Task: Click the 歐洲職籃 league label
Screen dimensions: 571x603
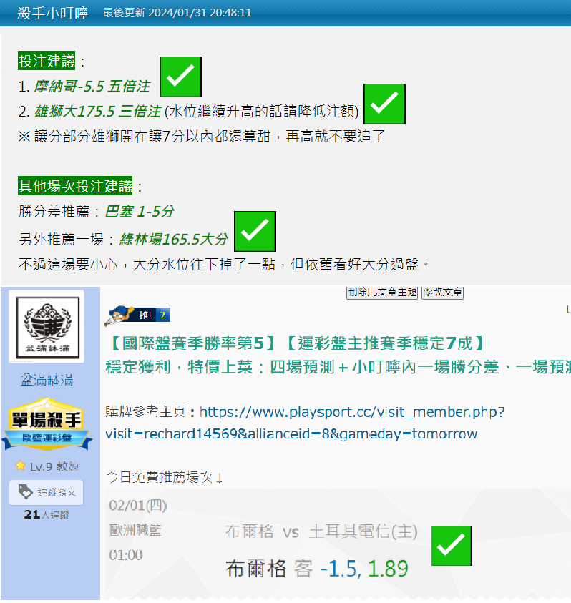Action: [135, 530]
